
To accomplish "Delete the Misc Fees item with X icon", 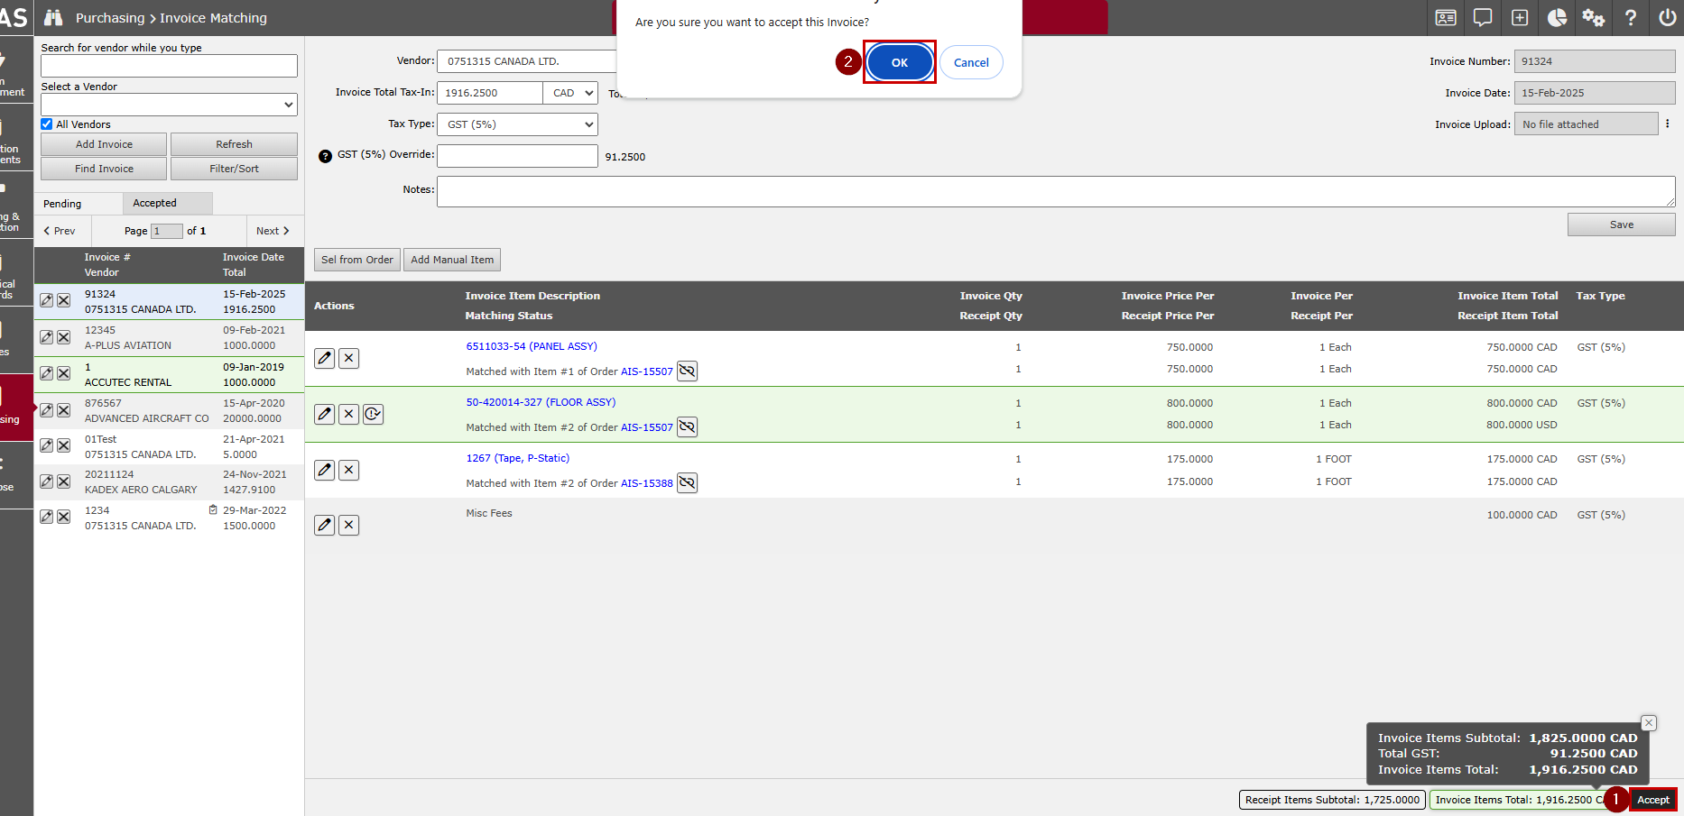I will click(349, 526).
